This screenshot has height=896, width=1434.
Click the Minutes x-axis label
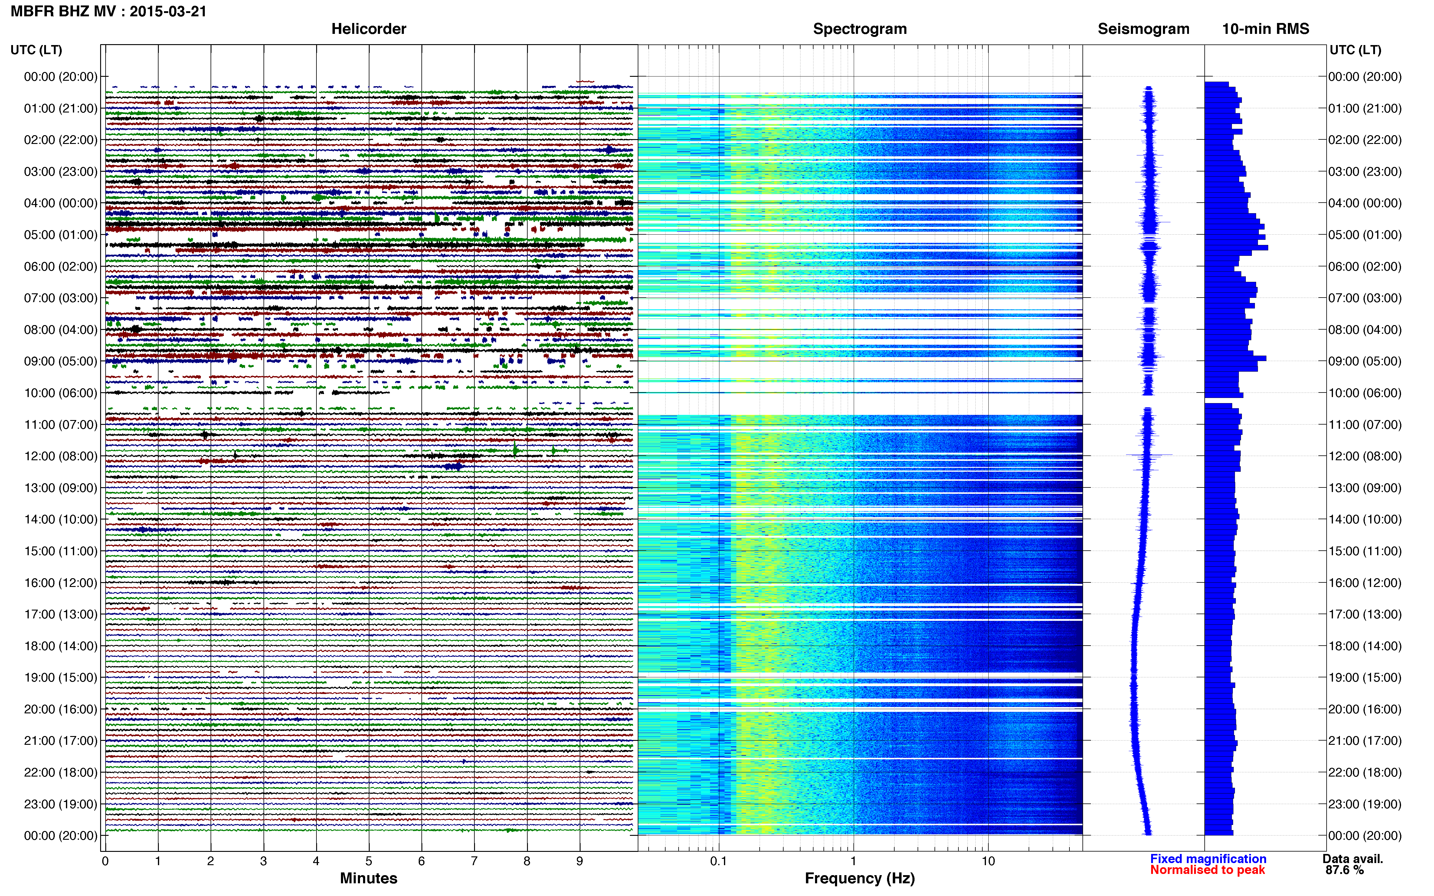click(369, 878)
